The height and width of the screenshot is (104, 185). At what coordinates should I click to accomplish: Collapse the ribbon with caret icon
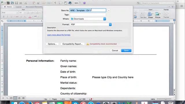click(x=169, y=7)
